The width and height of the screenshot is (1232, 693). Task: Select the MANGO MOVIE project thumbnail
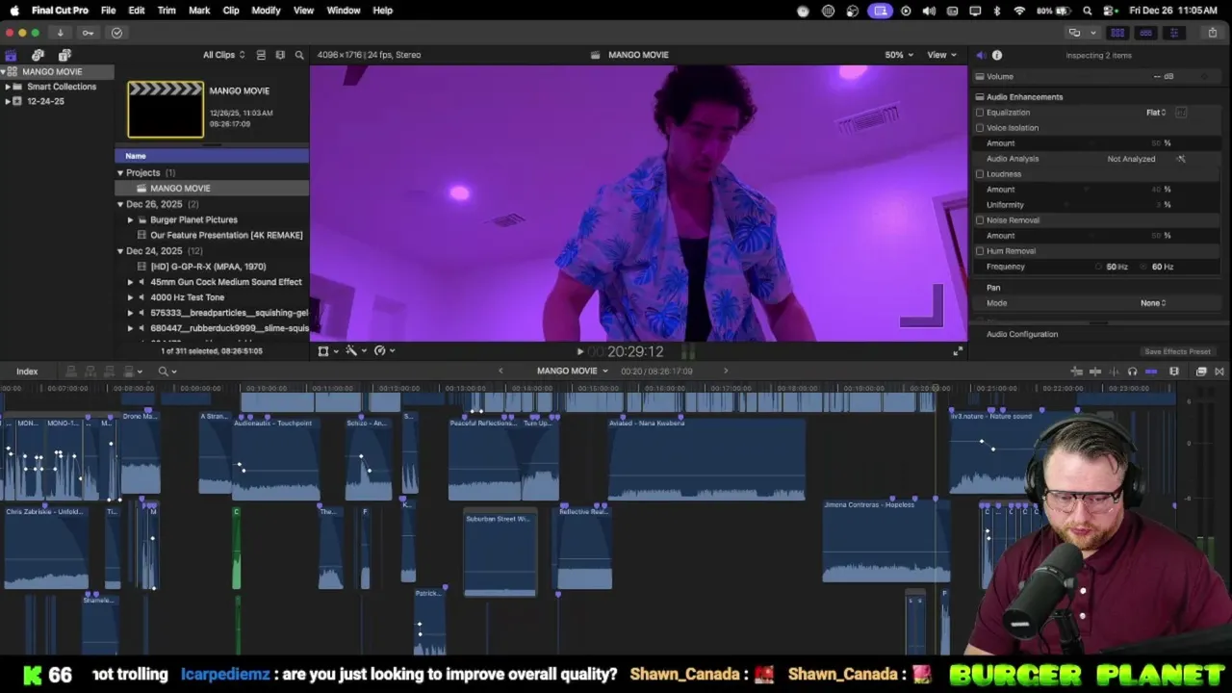point(166,110)
